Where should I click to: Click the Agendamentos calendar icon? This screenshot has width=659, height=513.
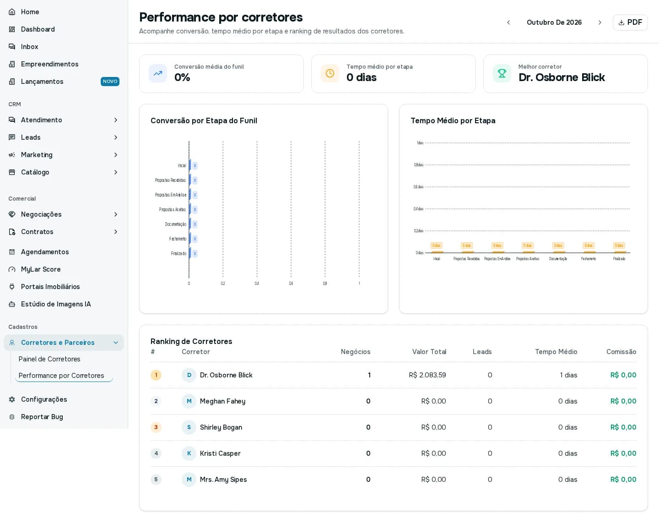coord(12,252)
